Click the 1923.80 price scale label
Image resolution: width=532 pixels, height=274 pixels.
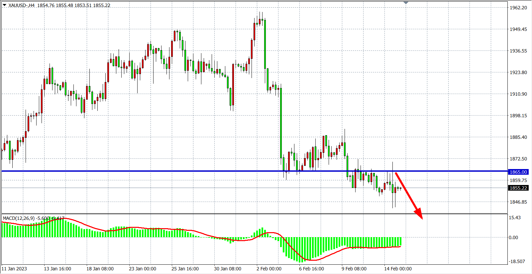(x=518, y=72)
